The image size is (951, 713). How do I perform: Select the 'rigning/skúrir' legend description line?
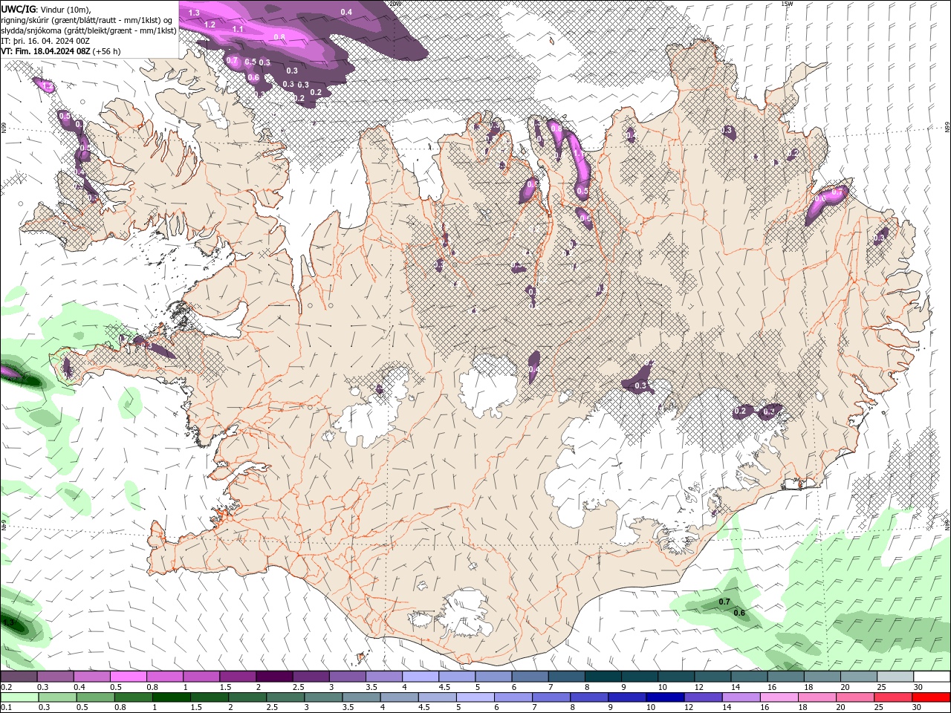[x=88, y=20]
